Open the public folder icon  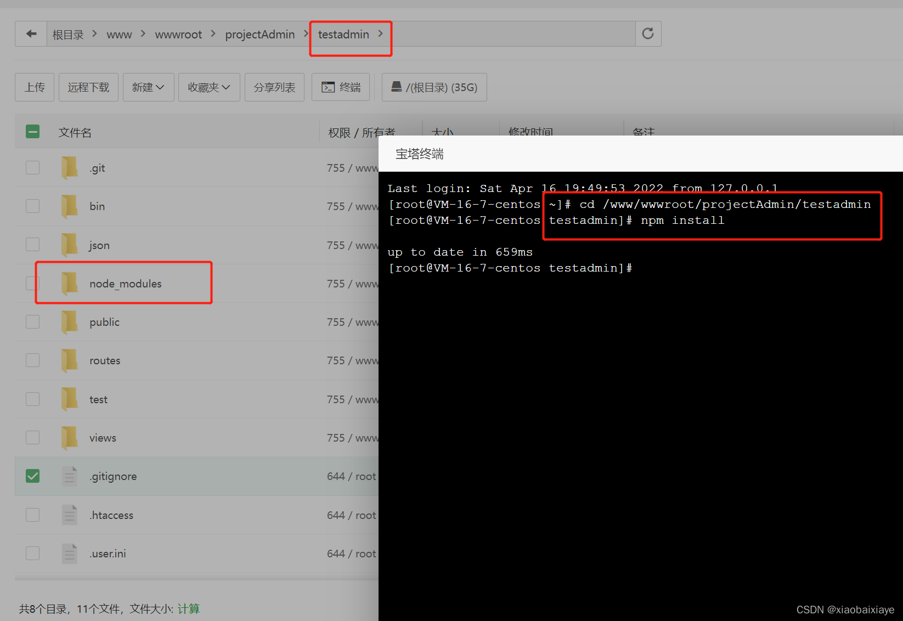(x=70, y=322)
